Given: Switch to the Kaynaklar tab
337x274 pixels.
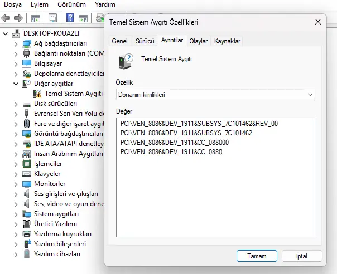Looking at the screenshot, I should click(x=227, y=41).
